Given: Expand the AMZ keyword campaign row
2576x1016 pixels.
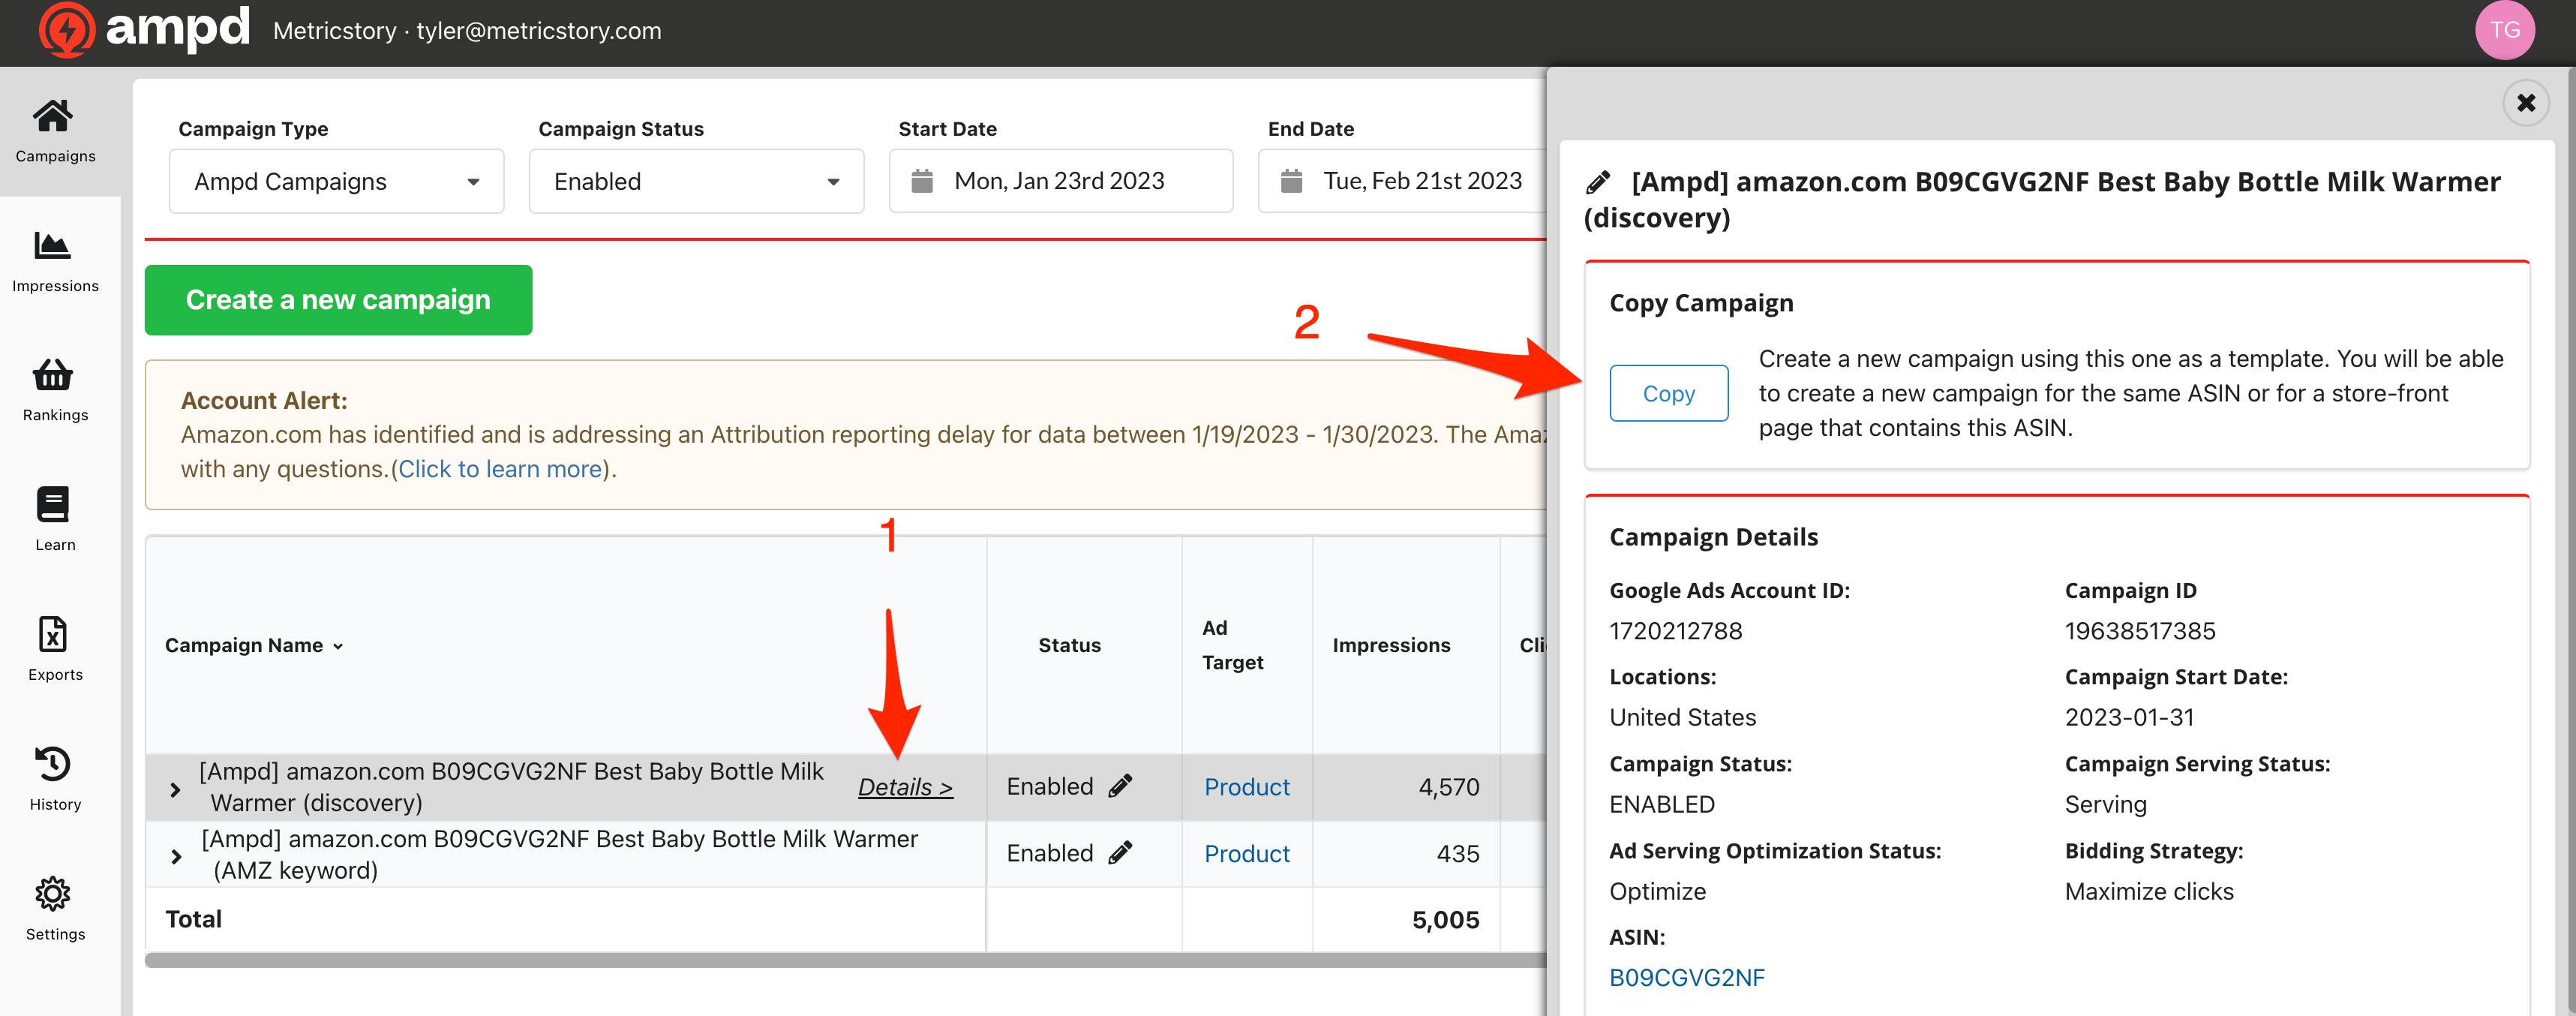Looking at the screenshot, I should click(176, 856).
